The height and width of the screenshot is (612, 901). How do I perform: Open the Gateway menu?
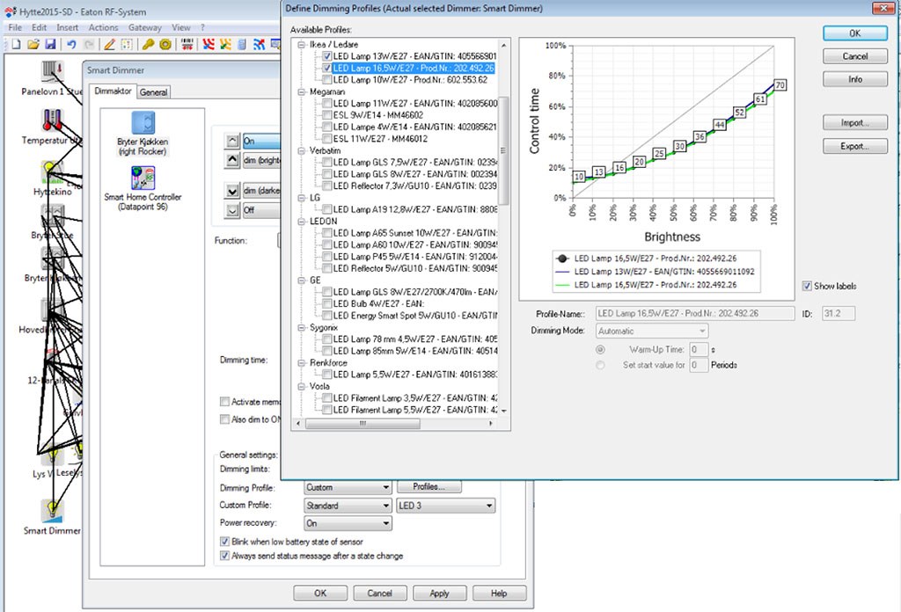145,27
